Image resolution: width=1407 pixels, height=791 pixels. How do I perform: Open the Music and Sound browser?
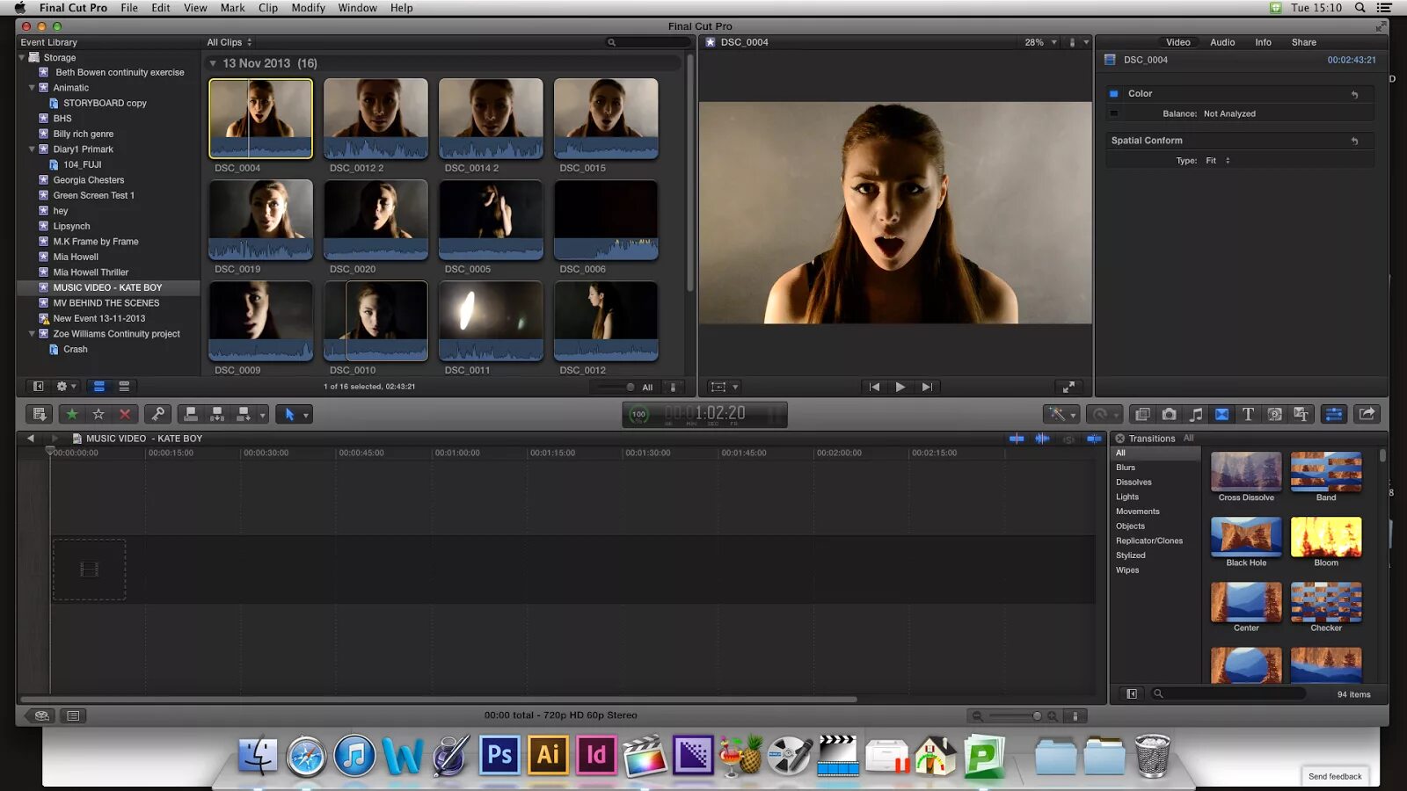(x=1196, y=414)
